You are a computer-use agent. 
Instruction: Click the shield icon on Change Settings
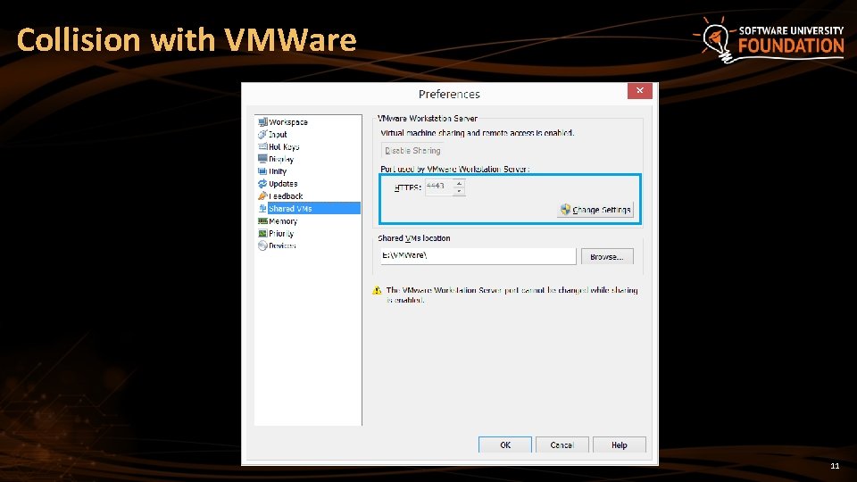[565, 209]
